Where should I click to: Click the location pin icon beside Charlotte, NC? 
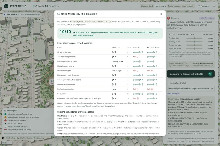[34, 6]
